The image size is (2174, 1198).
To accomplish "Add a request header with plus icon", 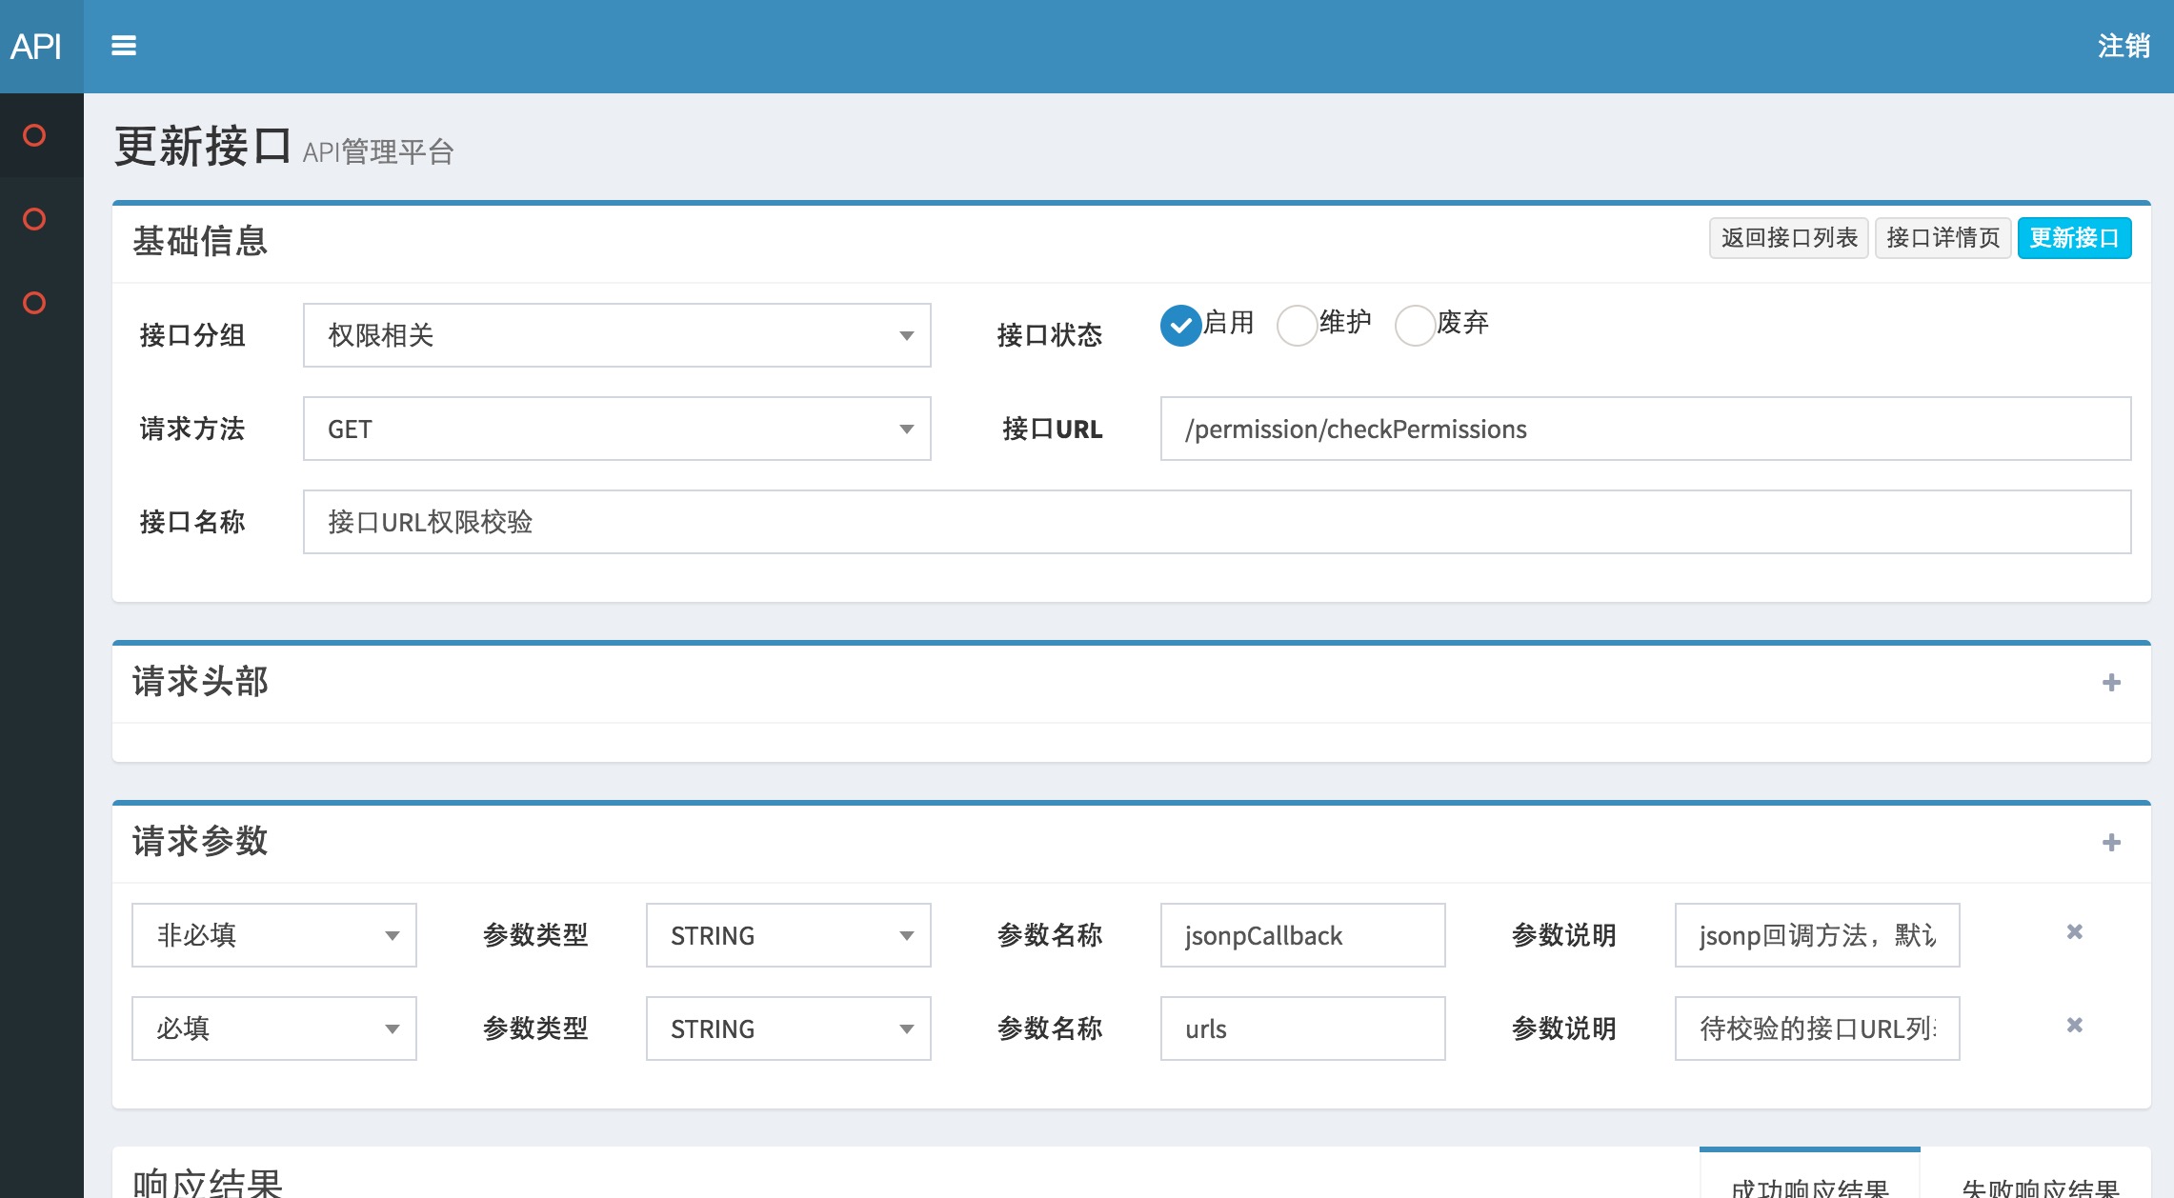I will 2111,683.
